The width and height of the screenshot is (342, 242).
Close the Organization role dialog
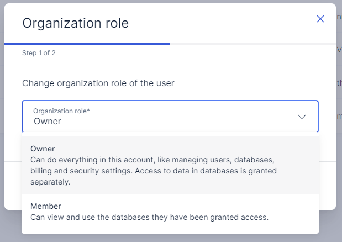click(320, 19)
